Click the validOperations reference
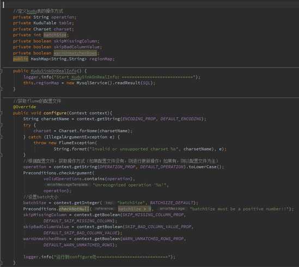 coord(63,179)
